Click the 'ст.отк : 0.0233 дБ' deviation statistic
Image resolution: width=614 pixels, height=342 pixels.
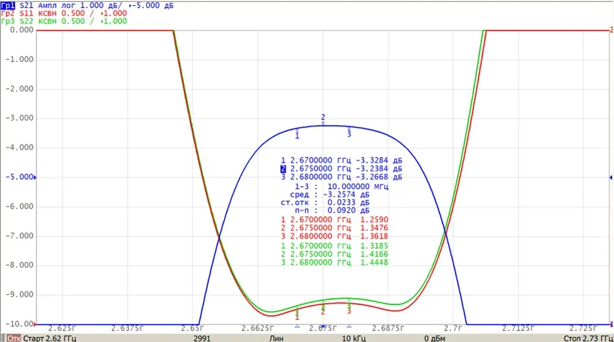324,203
